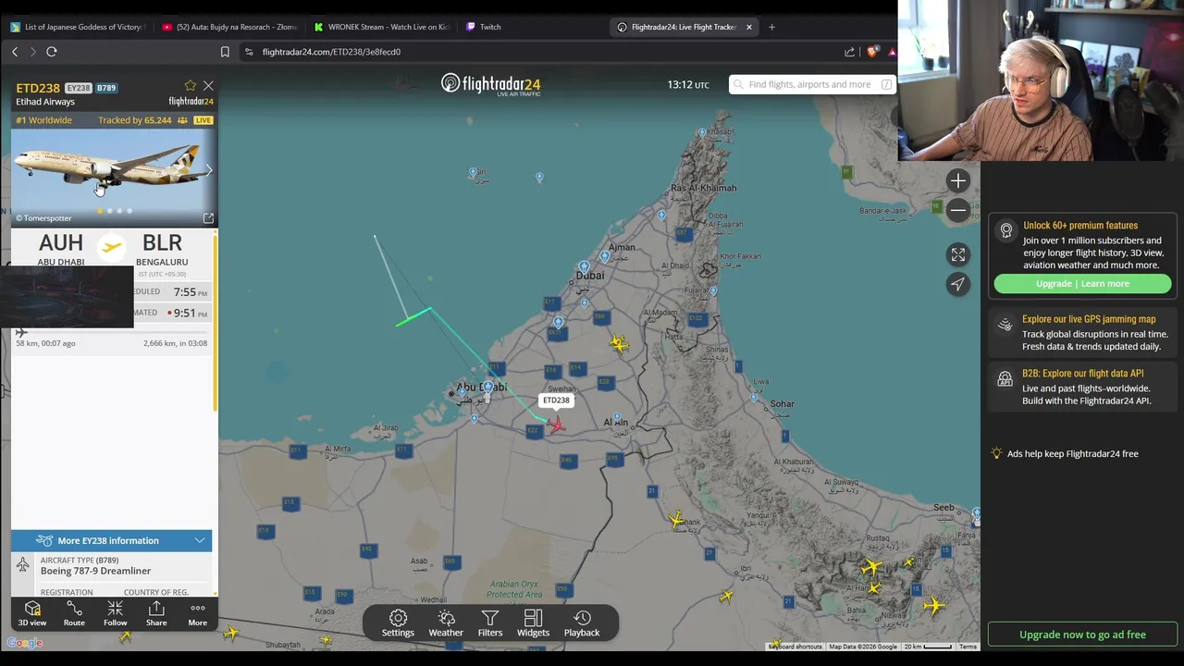Start flight Playback

(582, 623)
